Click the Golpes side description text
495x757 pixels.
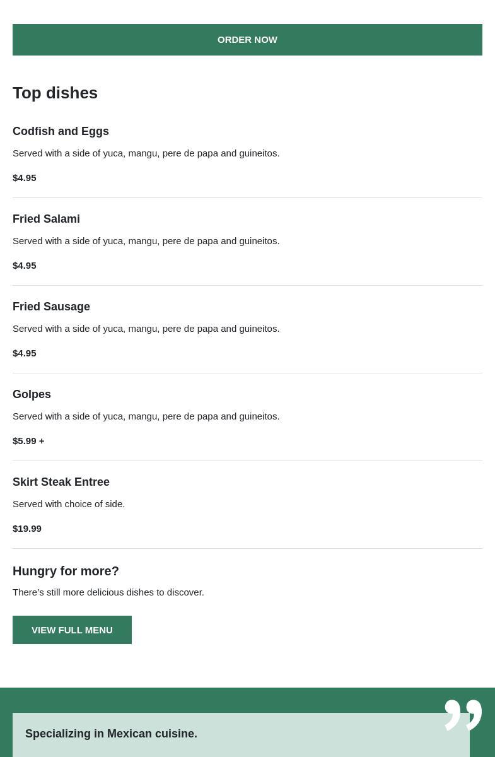146,416
